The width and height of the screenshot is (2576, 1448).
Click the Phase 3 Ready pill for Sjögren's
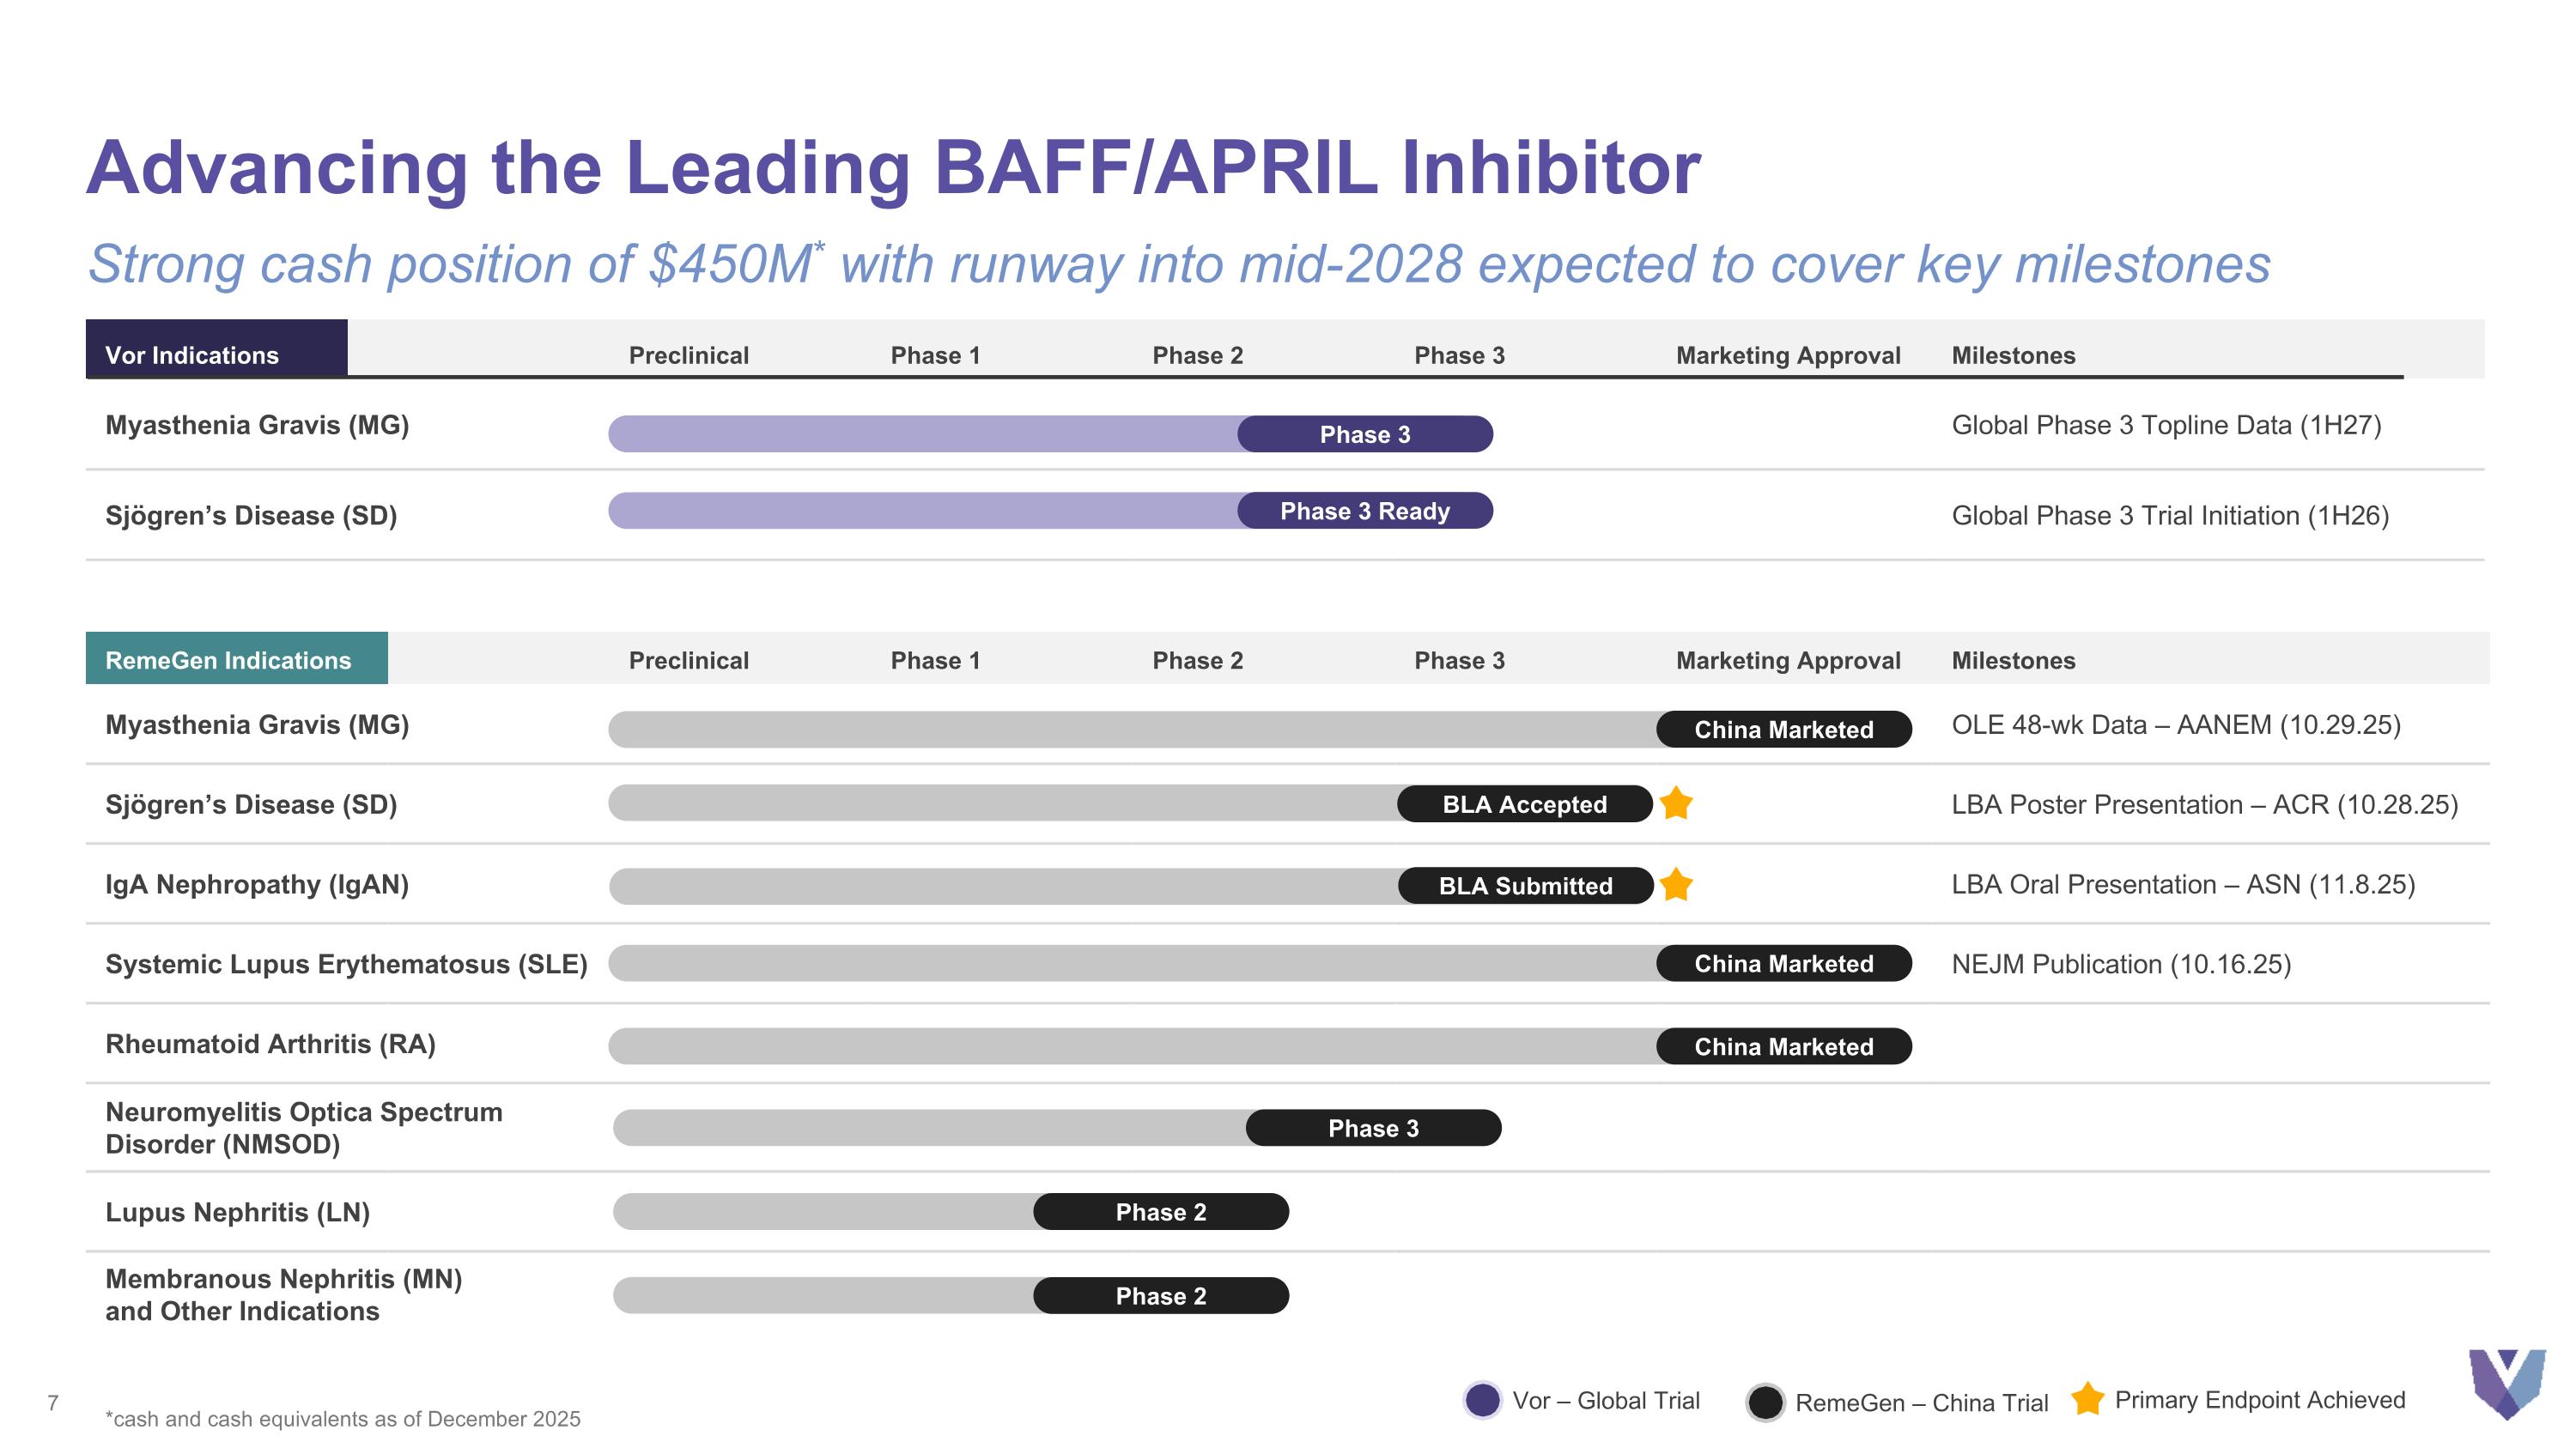point(1365,511)
